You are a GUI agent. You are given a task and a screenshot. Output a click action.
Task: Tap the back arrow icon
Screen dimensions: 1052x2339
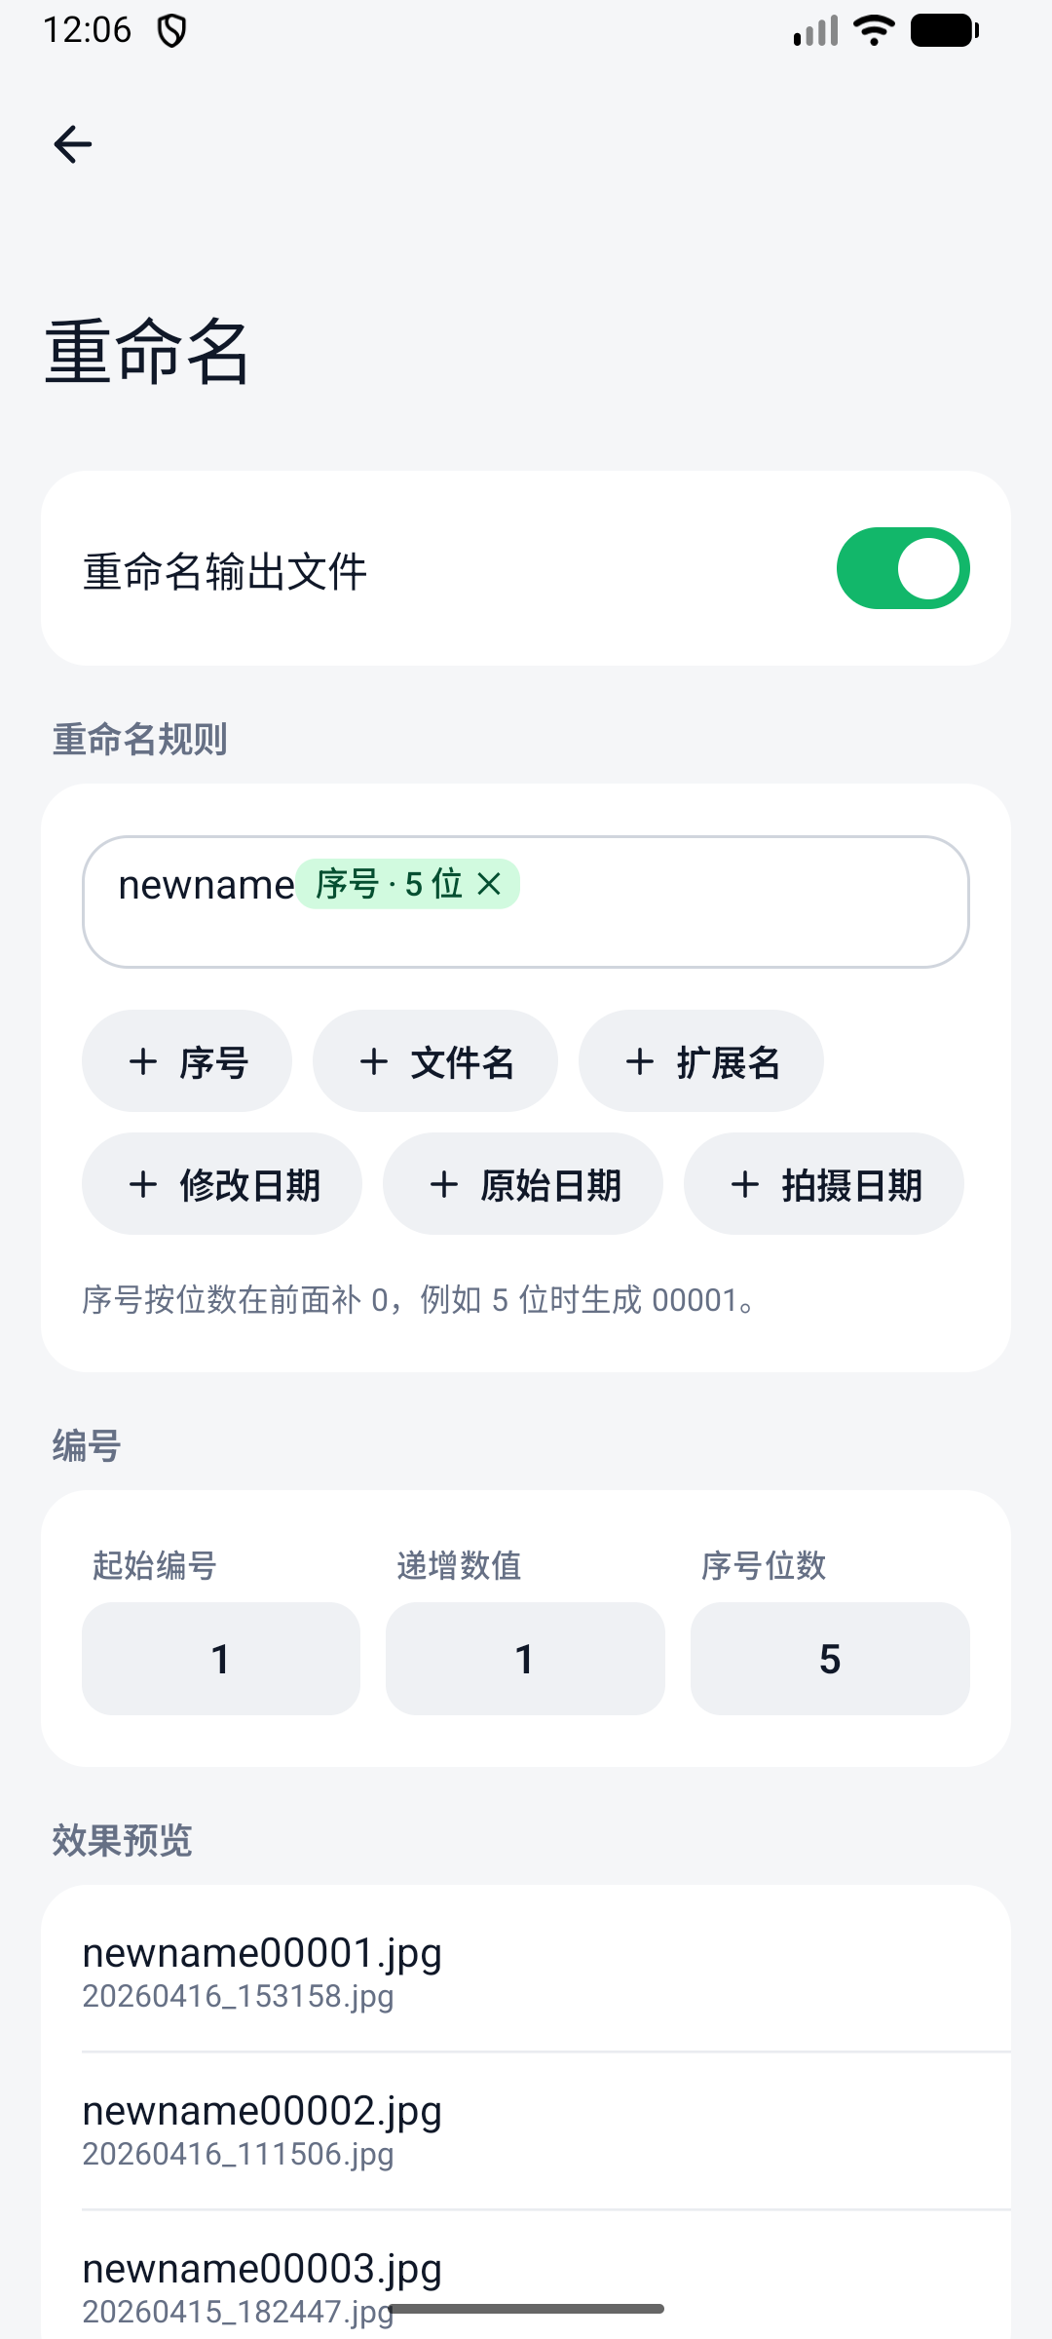click(x=72, y=144)
